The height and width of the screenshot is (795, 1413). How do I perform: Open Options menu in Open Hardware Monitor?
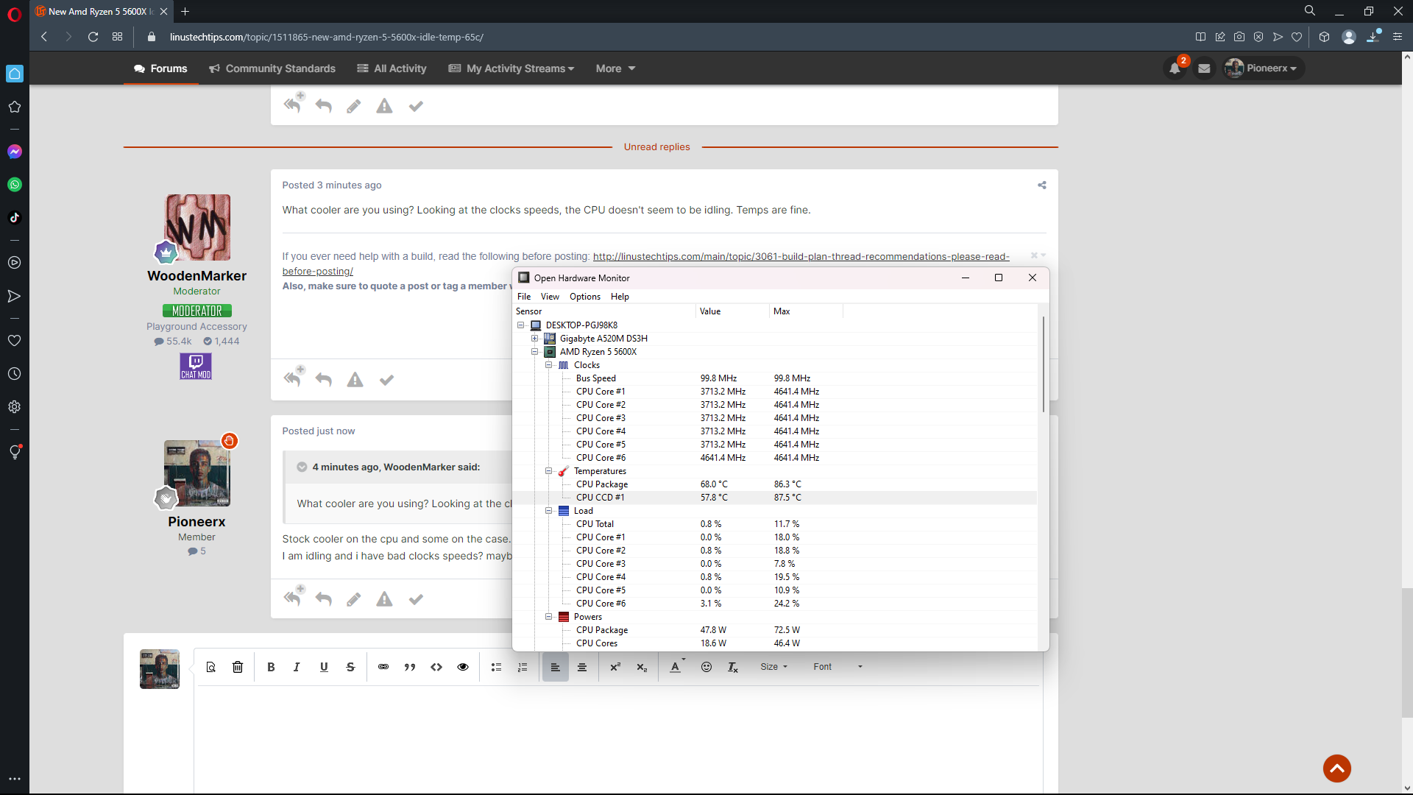tap(585, 297)
